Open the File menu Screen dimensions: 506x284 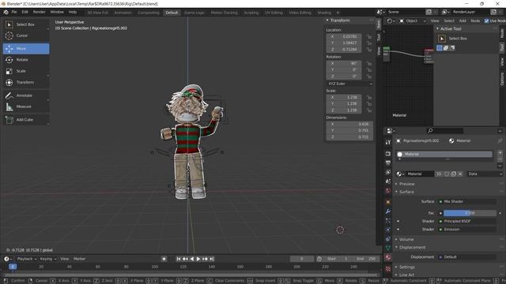(14, 13)
